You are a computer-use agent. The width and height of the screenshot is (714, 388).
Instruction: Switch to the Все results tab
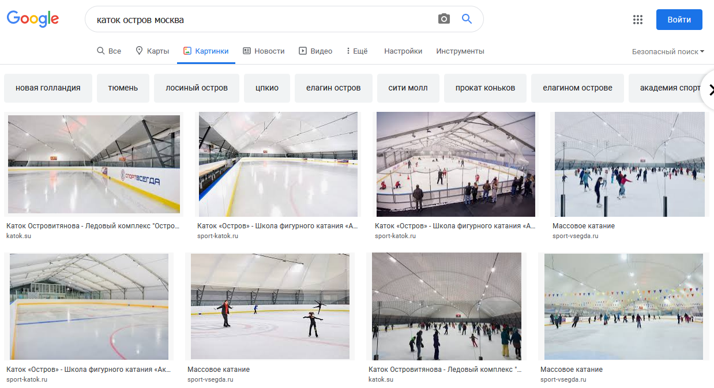pyautogui.click(x=109, y=51)
